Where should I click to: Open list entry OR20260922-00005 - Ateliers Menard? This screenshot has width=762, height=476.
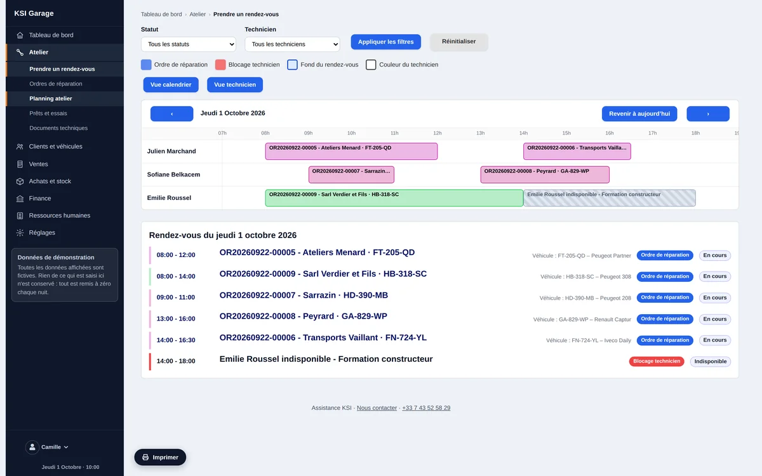(x=317, y=253)
